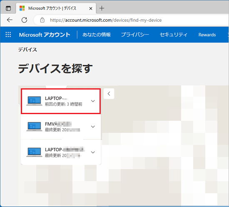229x207 pixels.
Task: Open the セキュリティ menu item
Action: click(174, 35)
